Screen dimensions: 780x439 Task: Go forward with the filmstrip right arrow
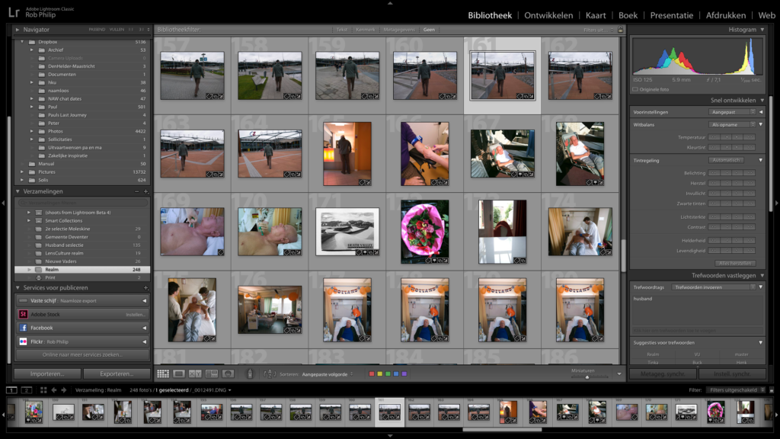click(x=63, y=389)
